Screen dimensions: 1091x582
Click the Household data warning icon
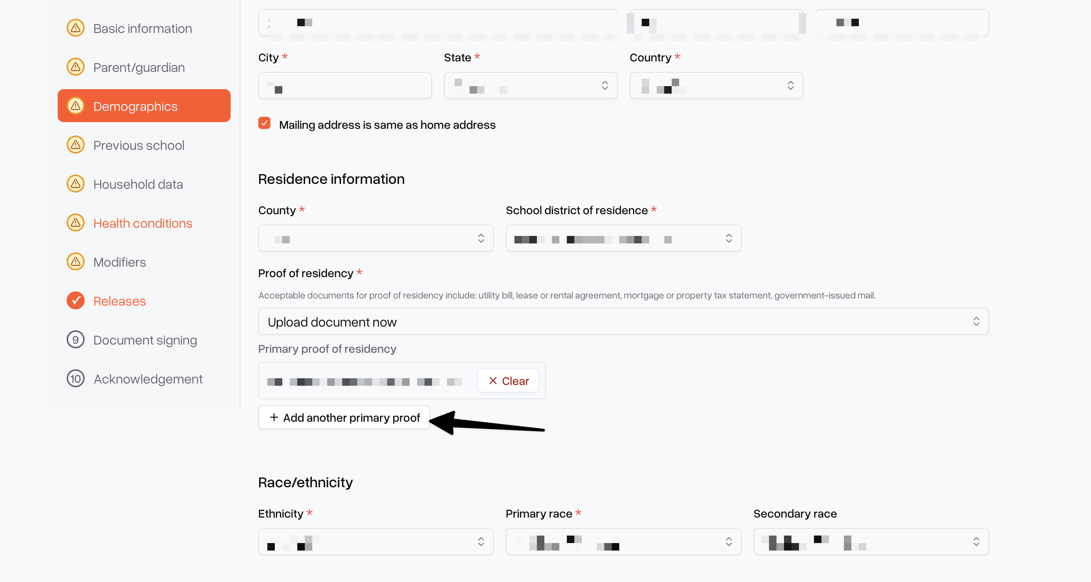point(75,184)
